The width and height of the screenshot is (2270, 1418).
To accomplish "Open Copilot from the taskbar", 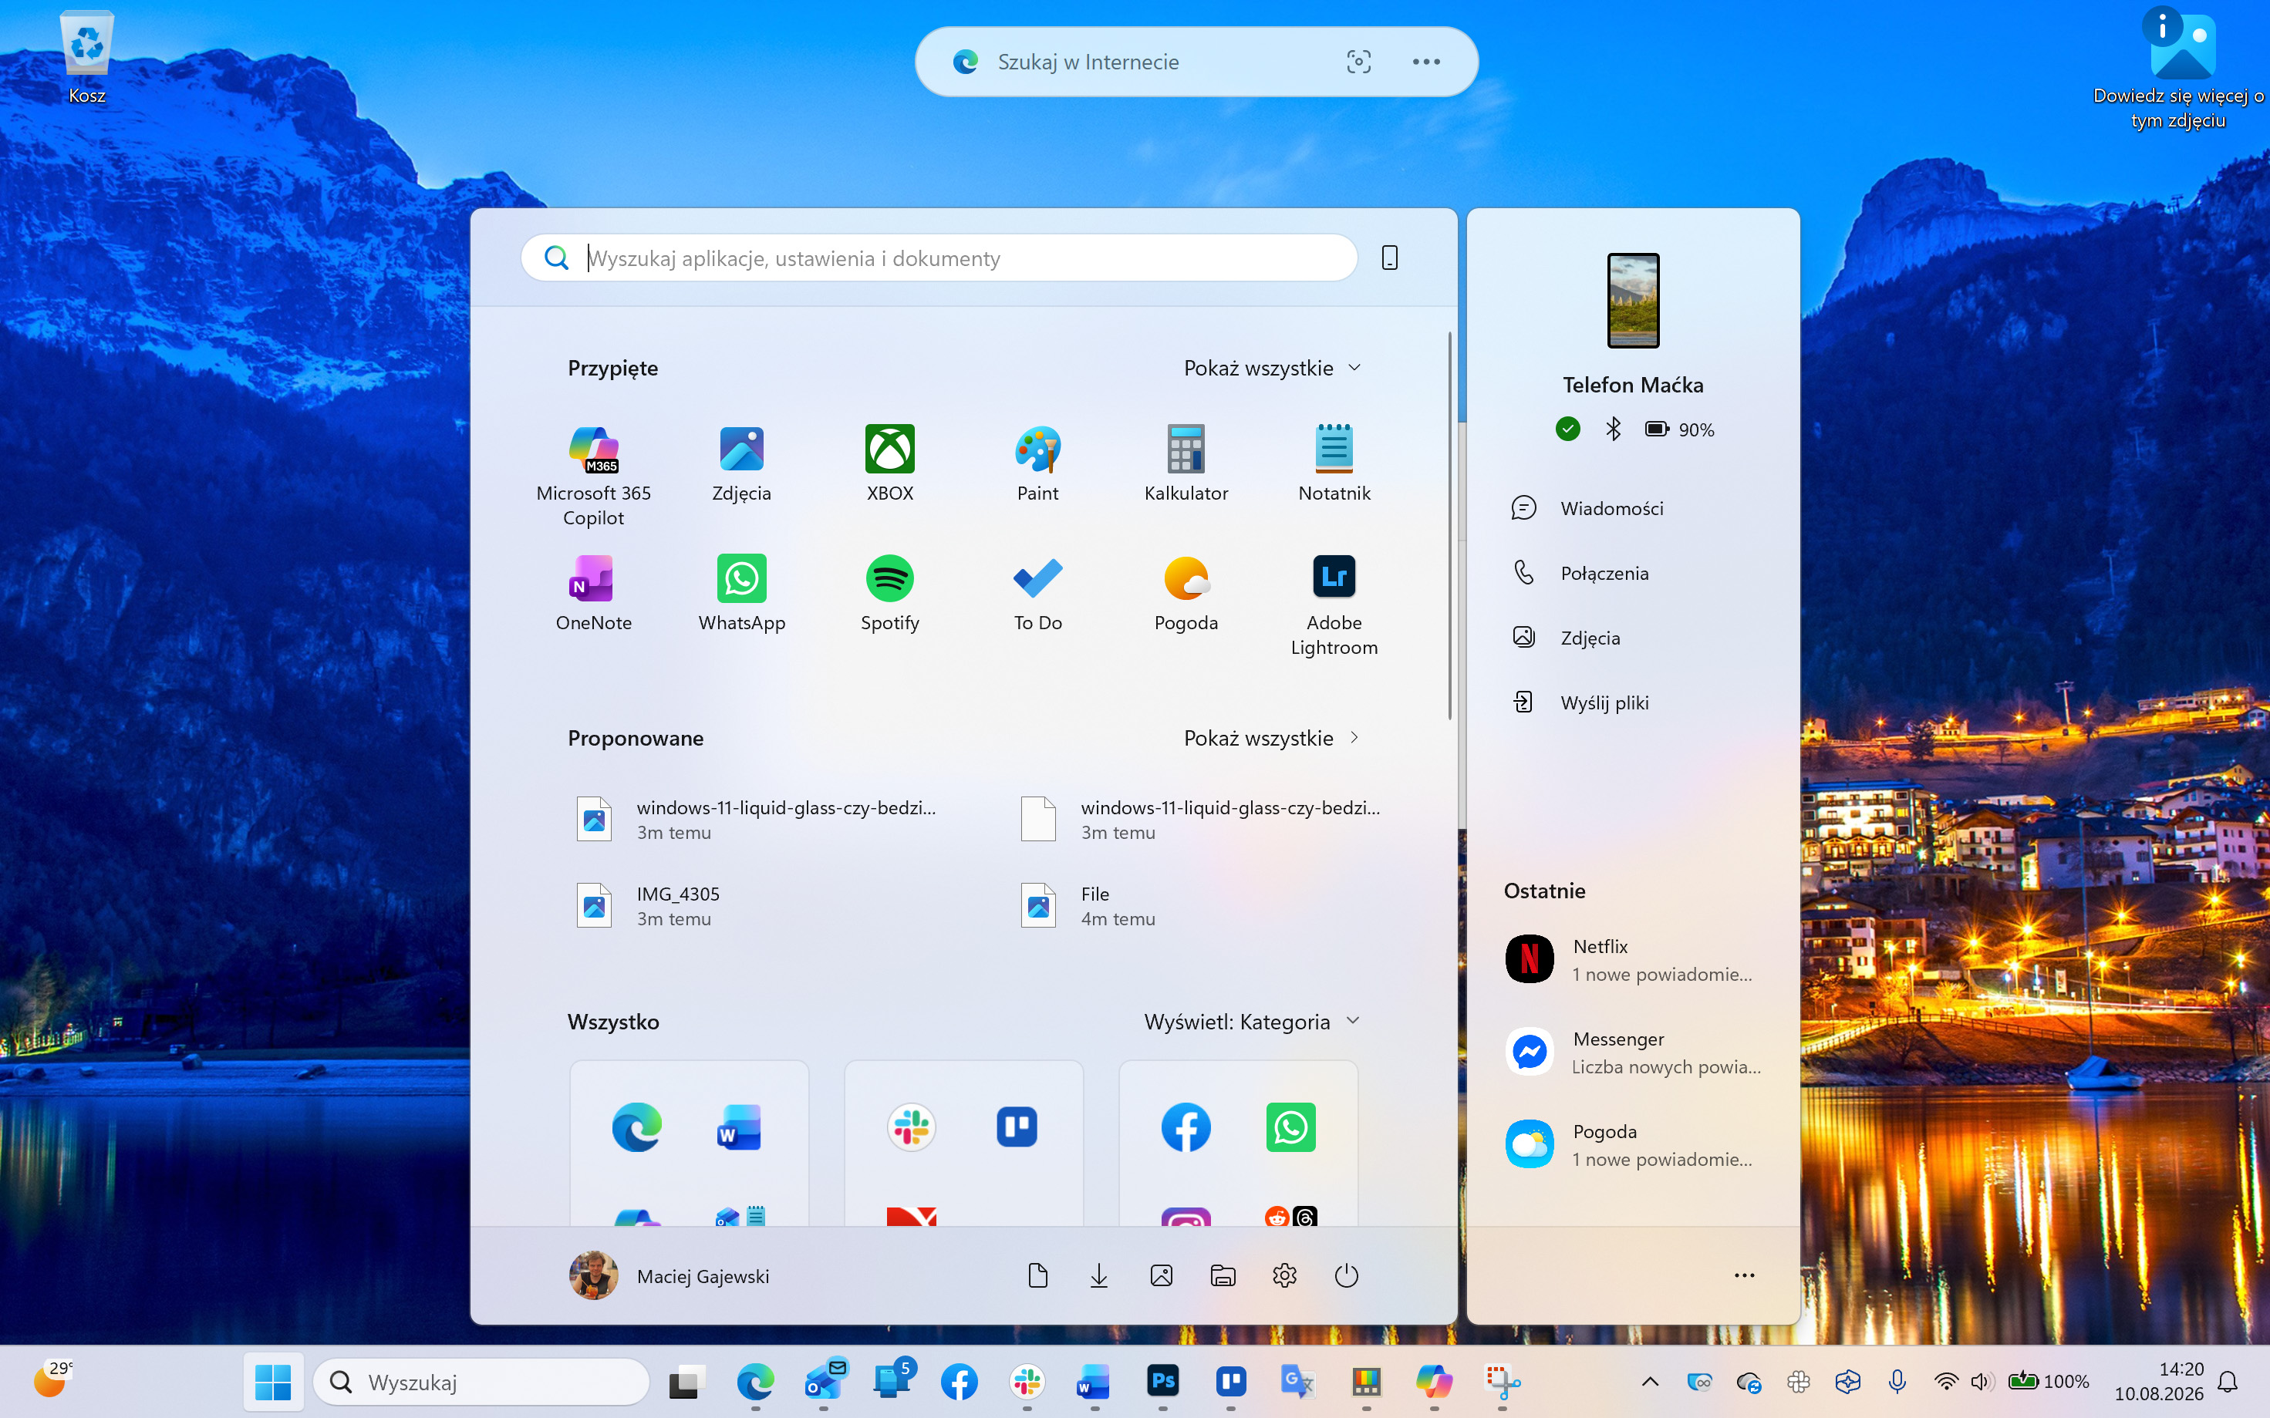I will (1433, 1382).
